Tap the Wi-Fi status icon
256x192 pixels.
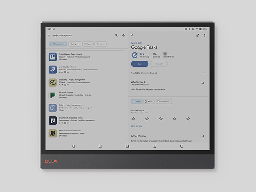pos(197,29)
